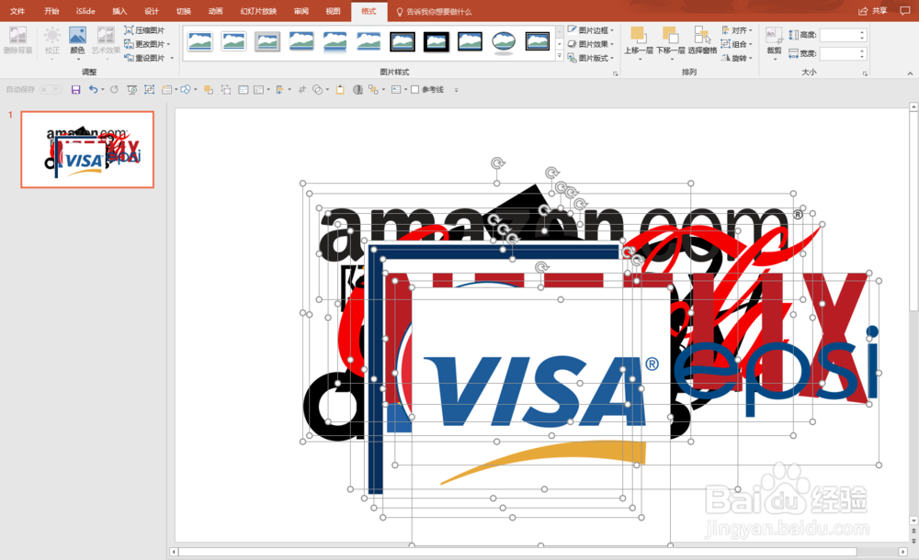
Task: Apply the gray beveled frame picture style
Action: pyautogui.click(x=267, y=41)
